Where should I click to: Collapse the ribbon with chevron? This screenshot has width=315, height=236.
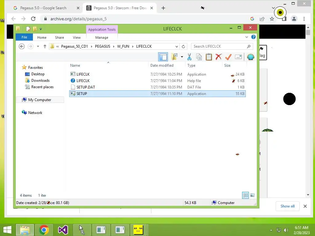tap(247, 37)
